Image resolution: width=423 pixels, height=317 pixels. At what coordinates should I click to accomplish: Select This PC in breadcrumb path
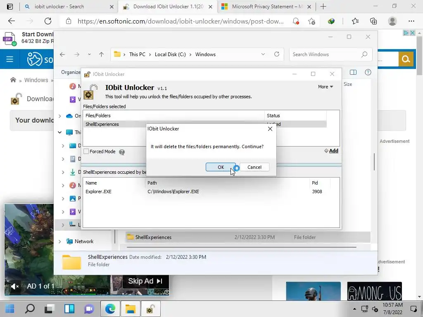click(137, 54)
